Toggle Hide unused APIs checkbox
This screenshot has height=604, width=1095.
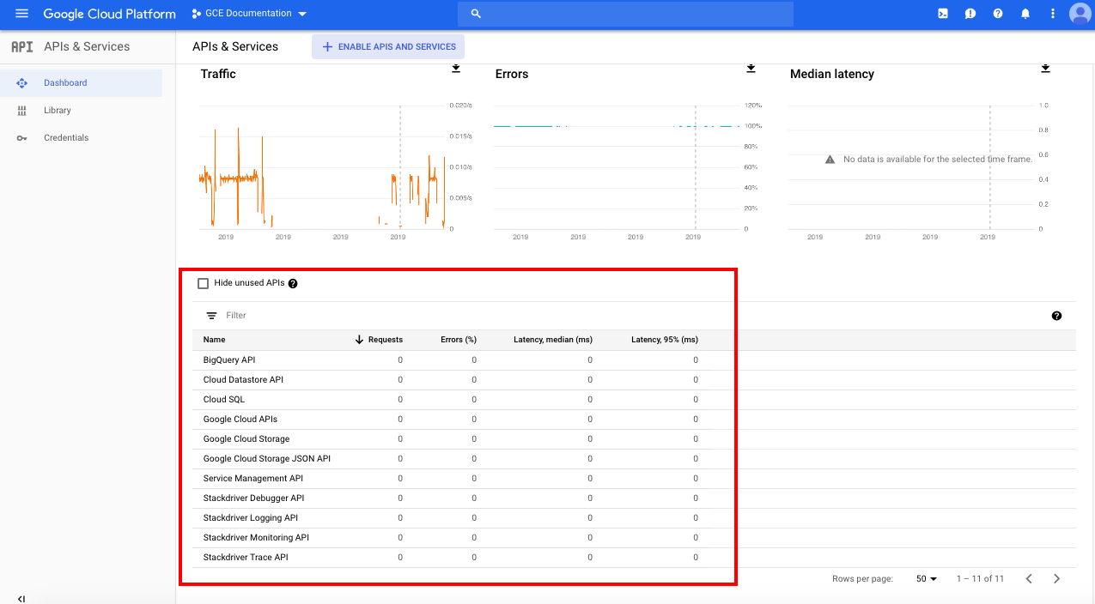pyautogui.click(x=204, y=283)
